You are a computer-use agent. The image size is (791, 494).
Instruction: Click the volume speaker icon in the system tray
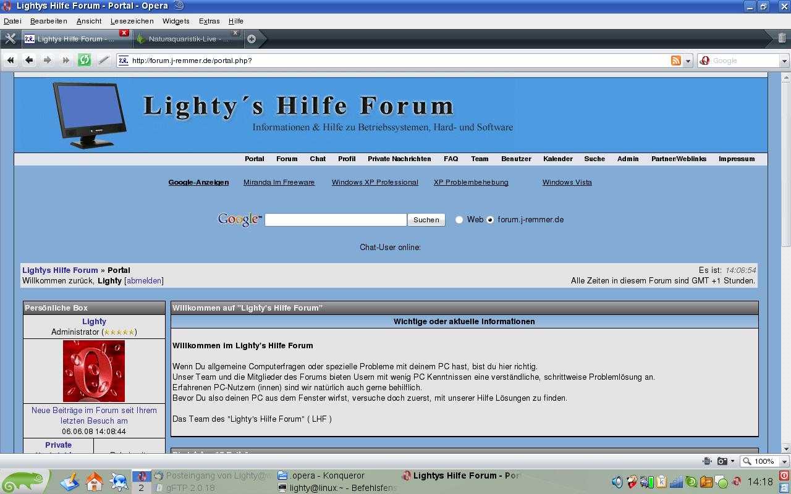coord(617,482)
